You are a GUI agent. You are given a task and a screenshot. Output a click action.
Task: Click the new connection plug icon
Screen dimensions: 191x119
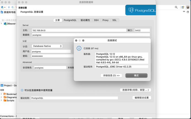pyautogui.click(x=2, y=7)
